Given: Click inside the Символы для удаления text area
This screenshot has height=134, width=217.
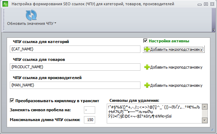Looking at the screenshot, I should [x=154, y=113].
